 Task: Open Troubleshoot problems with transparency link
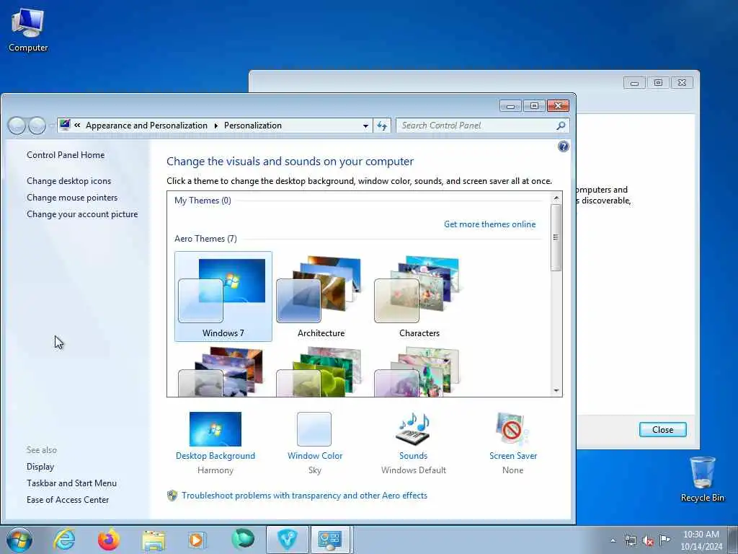point(305,496)
